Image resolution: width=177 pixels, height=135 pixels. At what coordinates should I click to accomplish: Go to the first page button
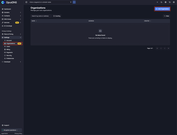pyautogui.click(x=157, y=48)
